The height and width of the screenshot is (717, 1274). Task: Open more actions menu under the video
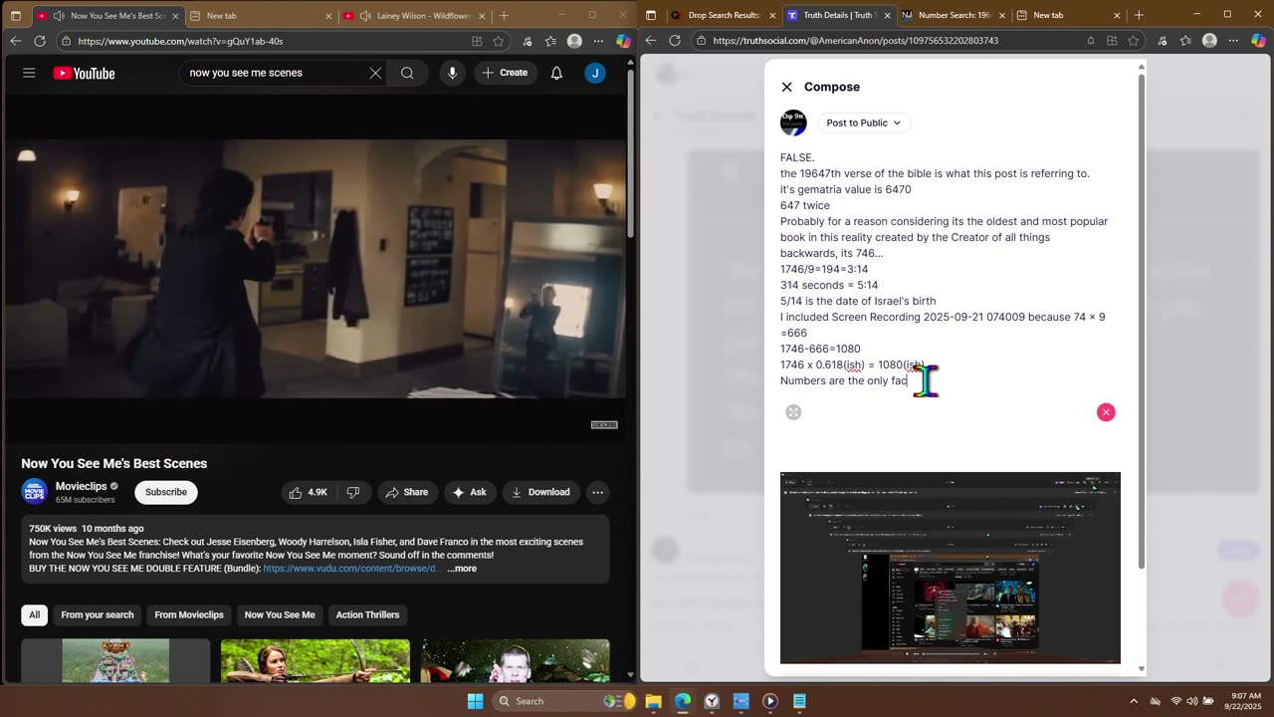click(x=597, y=492)
